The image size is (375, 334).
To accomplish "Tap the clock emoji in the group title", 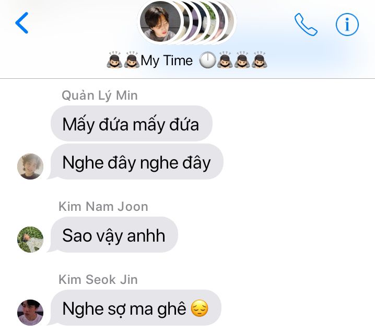I will pos(207,59).
